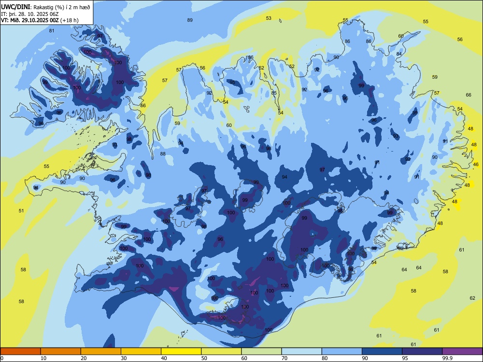Click the legend tick label '50'
The height and width of the screenshot is (362, 483).
click(x=204, y=358)
